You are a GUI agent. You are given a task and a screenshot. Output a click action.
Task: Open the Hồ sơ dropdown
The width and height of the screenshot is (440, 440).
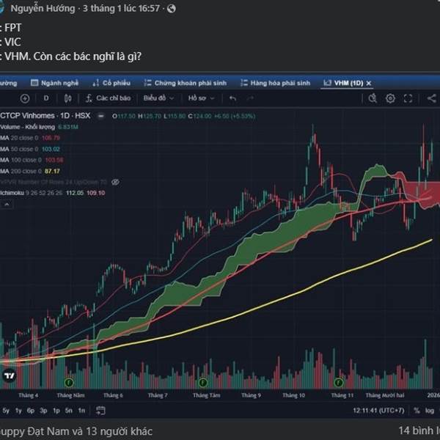coord(201,98)
